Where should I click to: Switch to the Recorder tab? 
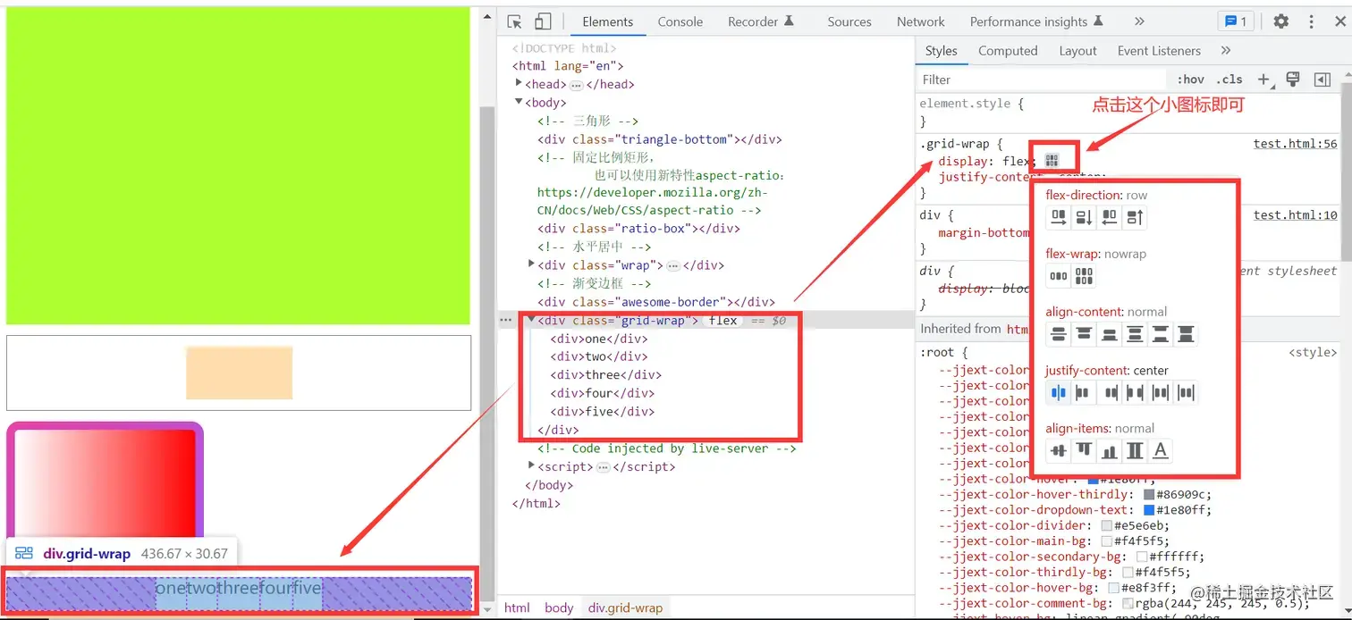point(761,21)
